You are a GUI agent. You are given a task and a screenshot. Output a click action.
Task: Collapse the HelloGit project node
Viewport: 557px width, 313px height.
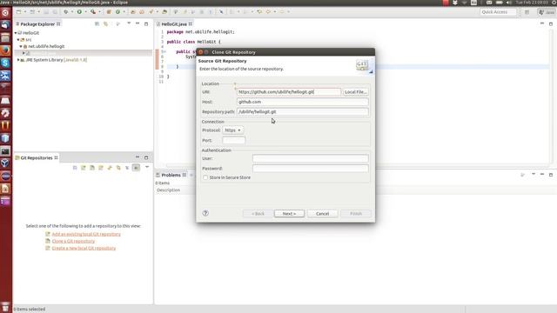point(16,33)
